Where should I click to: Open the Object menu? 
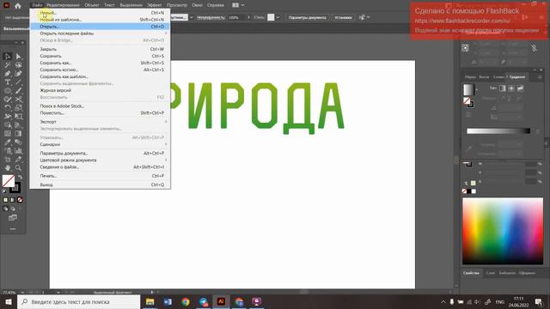tap(92, 5)
